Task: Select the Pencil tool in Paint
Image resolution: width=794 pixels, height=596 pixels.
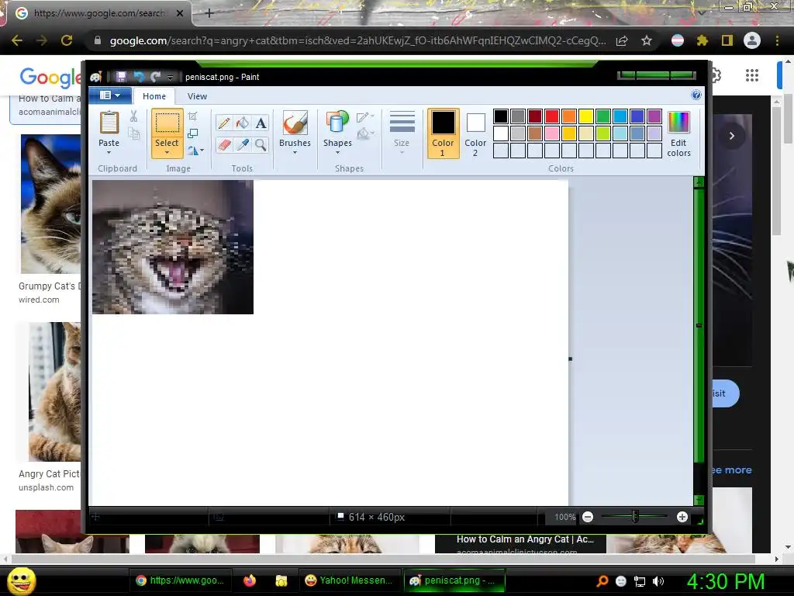Action: point(224,123)
